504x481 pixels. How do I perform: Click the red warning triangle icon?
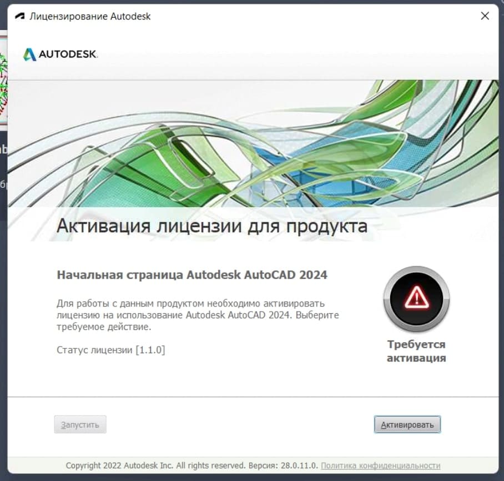point(416,297)
